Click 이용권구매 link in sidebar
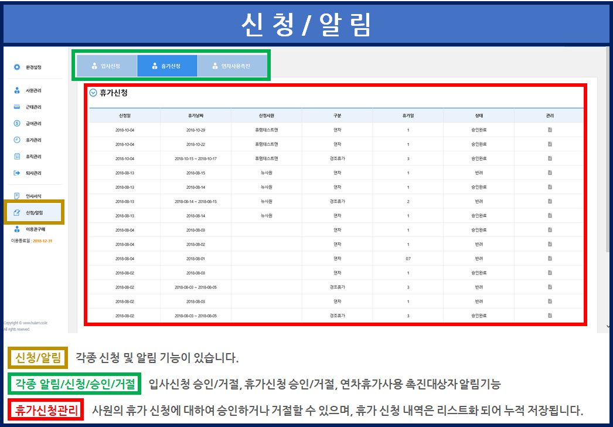 (x=35, y=229)
